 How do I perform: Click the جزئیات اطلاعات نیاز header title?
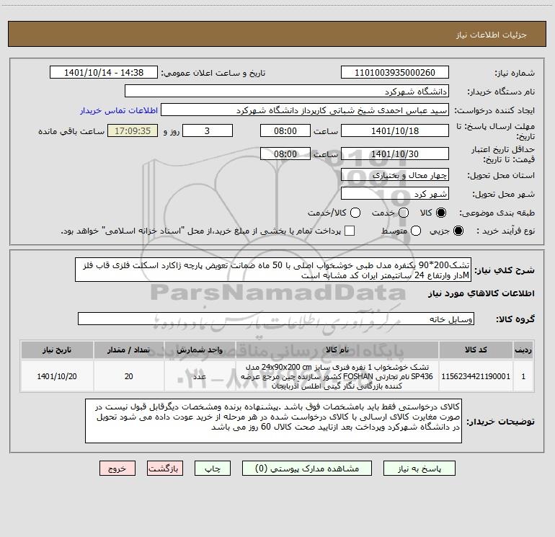coord(492,35)
